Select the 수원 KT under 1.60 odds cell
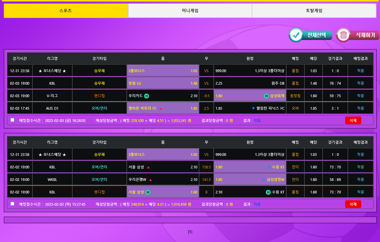The height and width of the screenshot is (242, 380). click(x=250, y=167)
